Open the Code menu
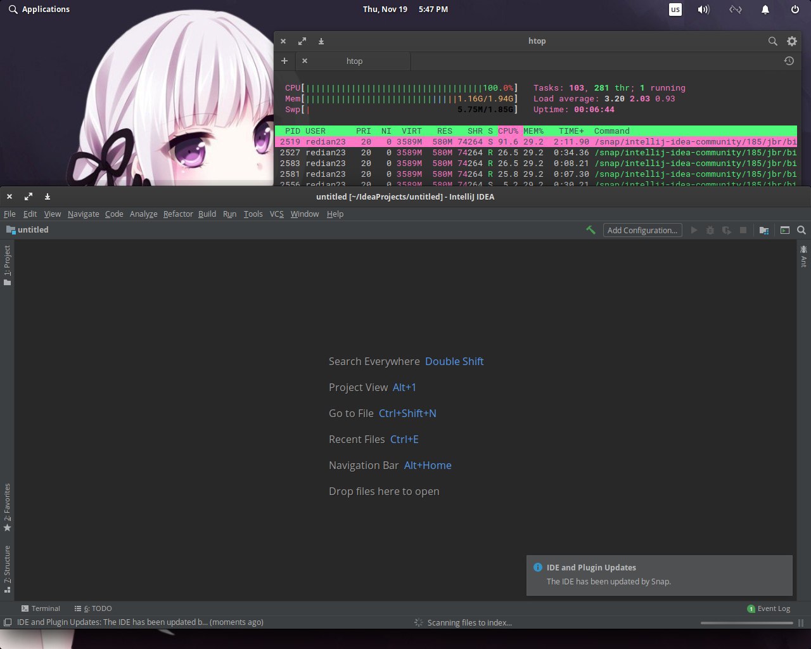This screenshot has height=649, width=811. (114, 214)
